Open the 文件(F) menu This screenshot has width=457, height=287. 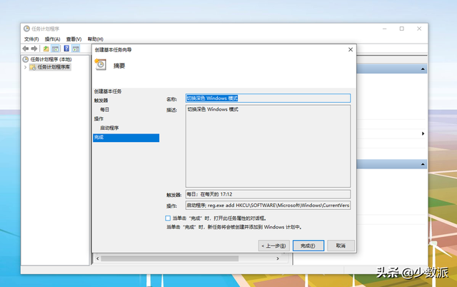(31, 39)
